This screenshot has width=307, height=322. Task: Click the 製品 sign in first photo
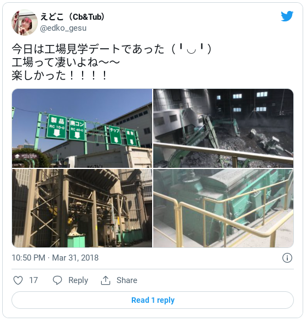pos(57,127)
